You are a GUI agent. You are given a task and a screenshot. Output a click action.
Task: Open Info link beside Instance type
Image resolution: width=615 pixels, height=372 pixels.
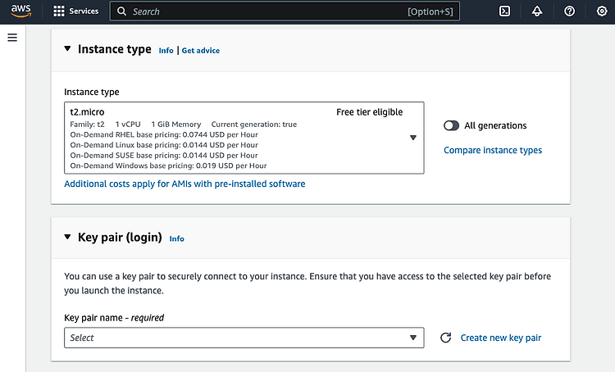pyautogui.click(x=166, y=51)
